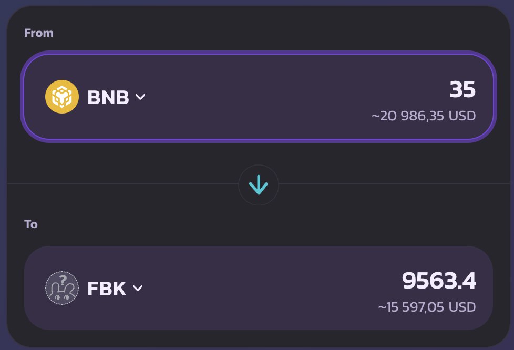
Task: Click the FBK unknown-token placeholder icon
Action: point(62,288)
